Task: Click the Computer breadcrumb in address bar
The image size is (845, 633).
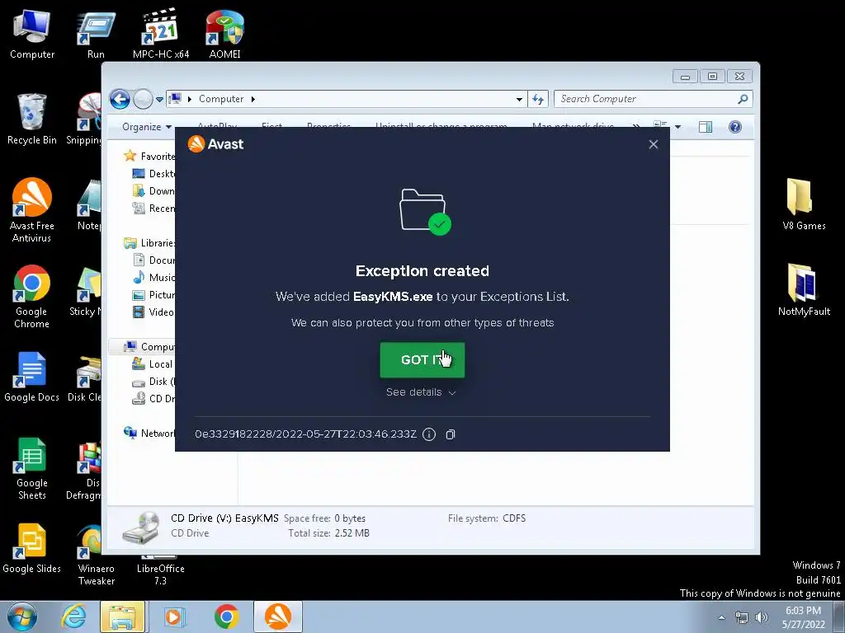Action: click(x=221, y=99)
